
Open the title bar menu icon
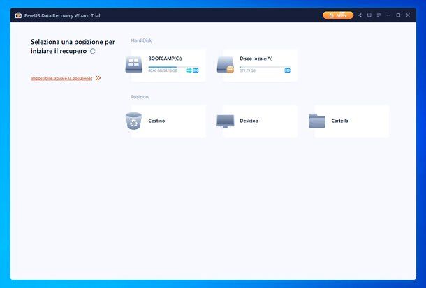379,15
